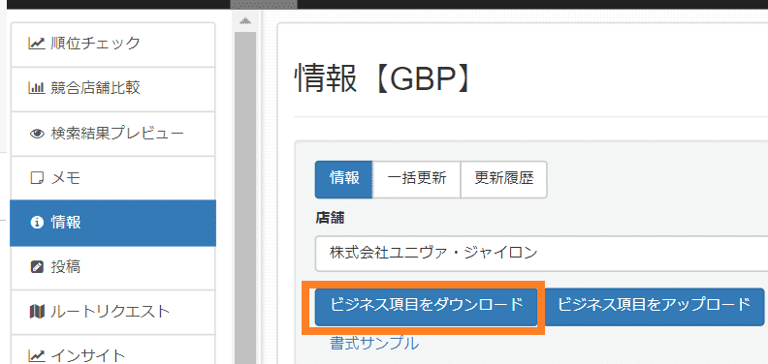The height and width of the screenshot is (364, 768).
Task: Click the note icon beside メモ
Action: 37,178
